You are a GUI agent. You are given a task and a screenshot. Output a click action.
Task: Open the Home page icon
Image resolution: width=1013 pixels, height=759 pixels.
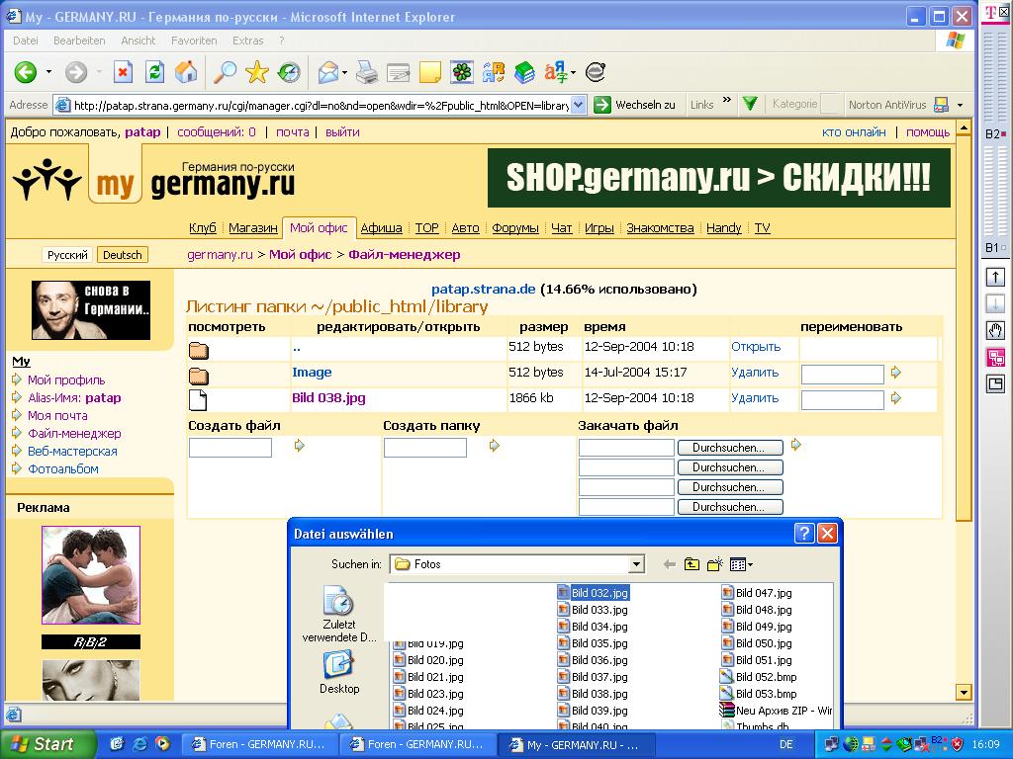186,72
